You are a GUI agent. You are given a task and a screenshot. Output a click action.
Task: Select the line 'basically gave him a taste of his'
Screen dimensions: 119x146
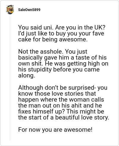(62, 58)
